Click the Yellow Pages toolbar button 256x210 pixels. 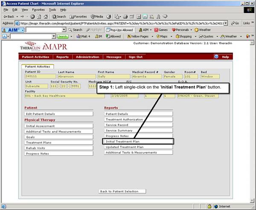[x=138, y=36]
